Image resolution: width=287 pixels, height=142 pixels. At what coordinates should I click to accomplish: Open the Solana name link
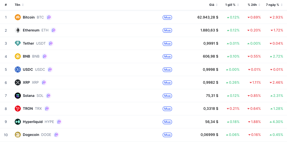point(29,96)
